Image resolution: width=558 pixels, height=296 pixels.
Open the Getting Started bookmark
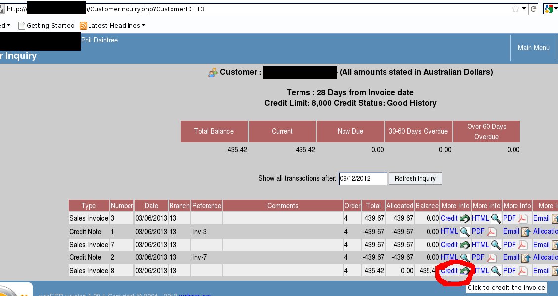point(50,25)
